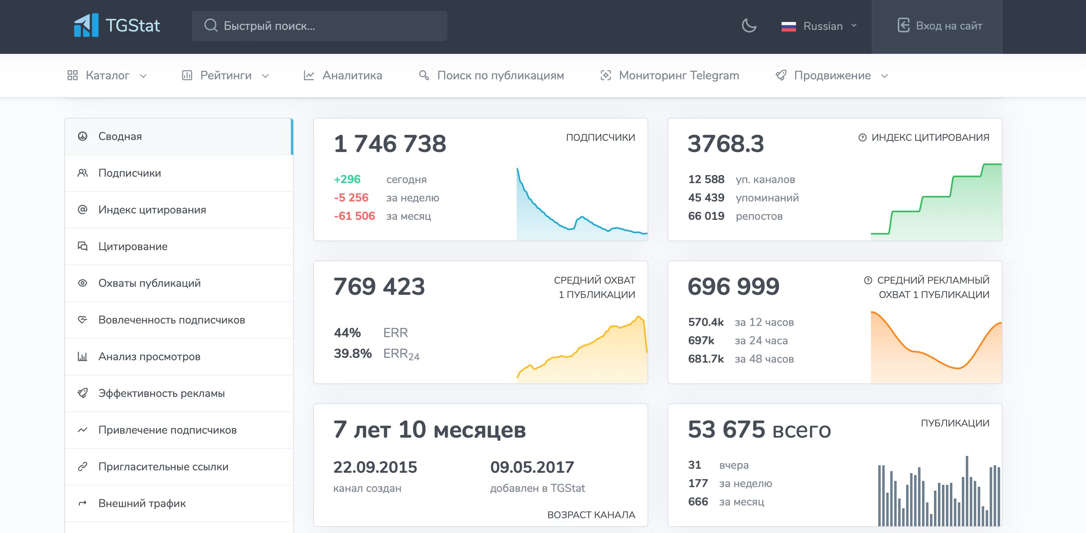
Task: Click the Поиск по публикациям magnifier icon
Action: click(x=424, y=75)
